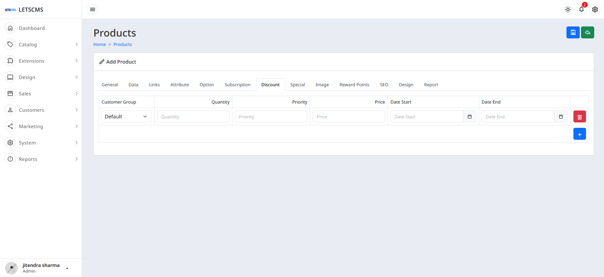Click the green back arrow icon

[587, 32]
